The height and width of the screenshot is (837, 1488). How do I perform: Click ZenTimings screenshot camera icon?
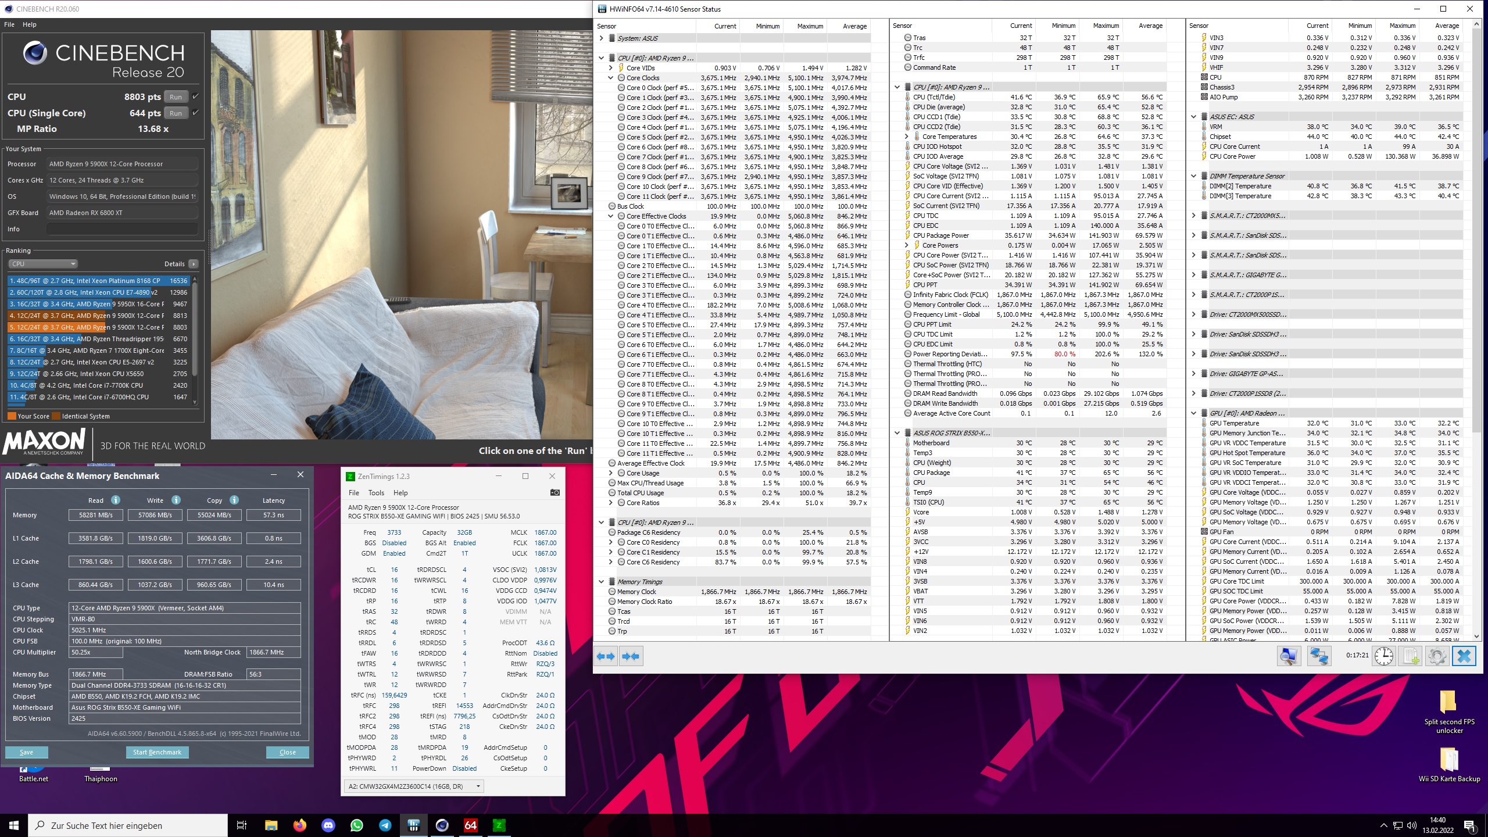point(555,492)
